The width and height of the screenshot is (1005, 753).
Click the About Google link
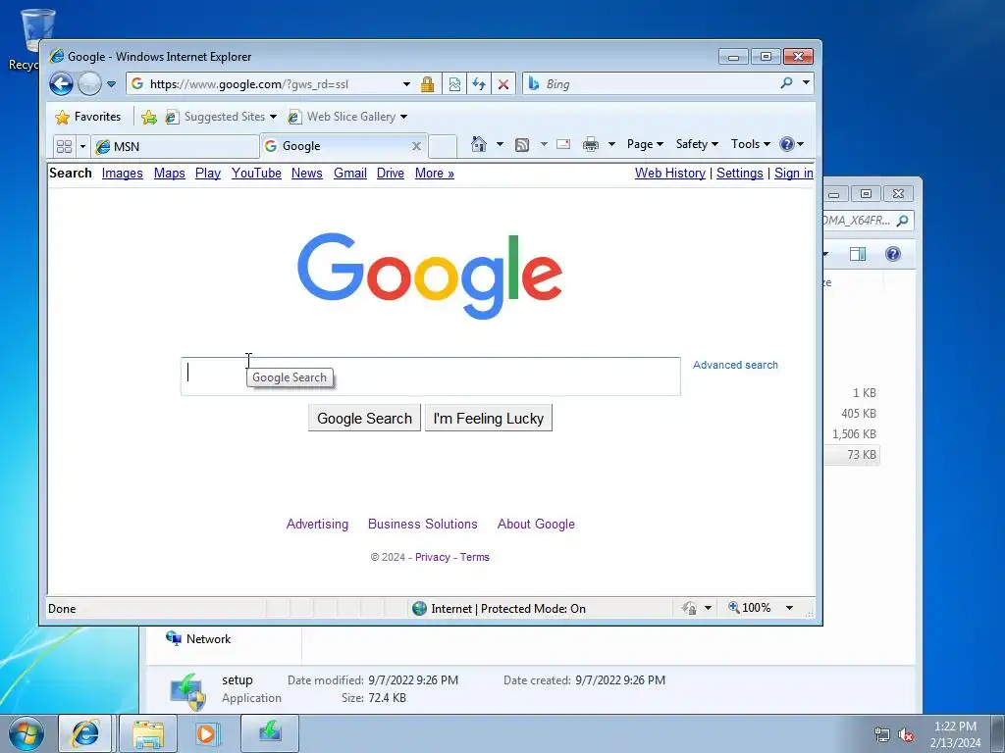click(536, 524)
